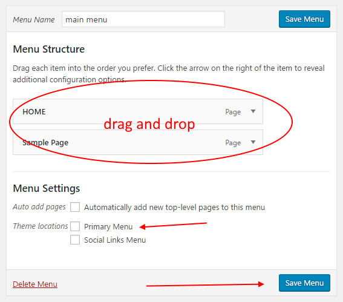Expand the Sample Page item arrow
This screenshot has height=302, width=343.
pos(253,142)
